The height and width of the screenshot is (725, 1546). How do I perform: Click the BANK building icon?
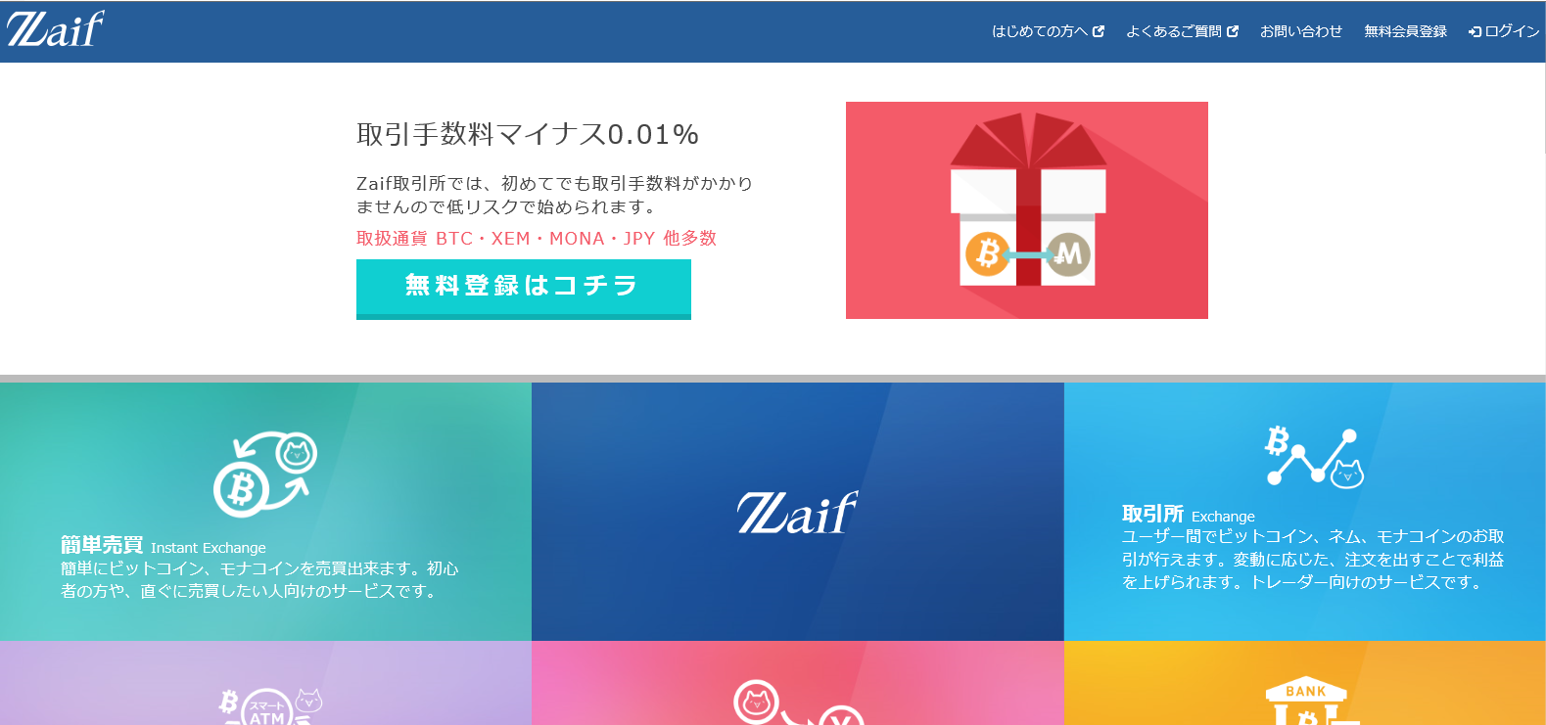[x=1306, y=701]
